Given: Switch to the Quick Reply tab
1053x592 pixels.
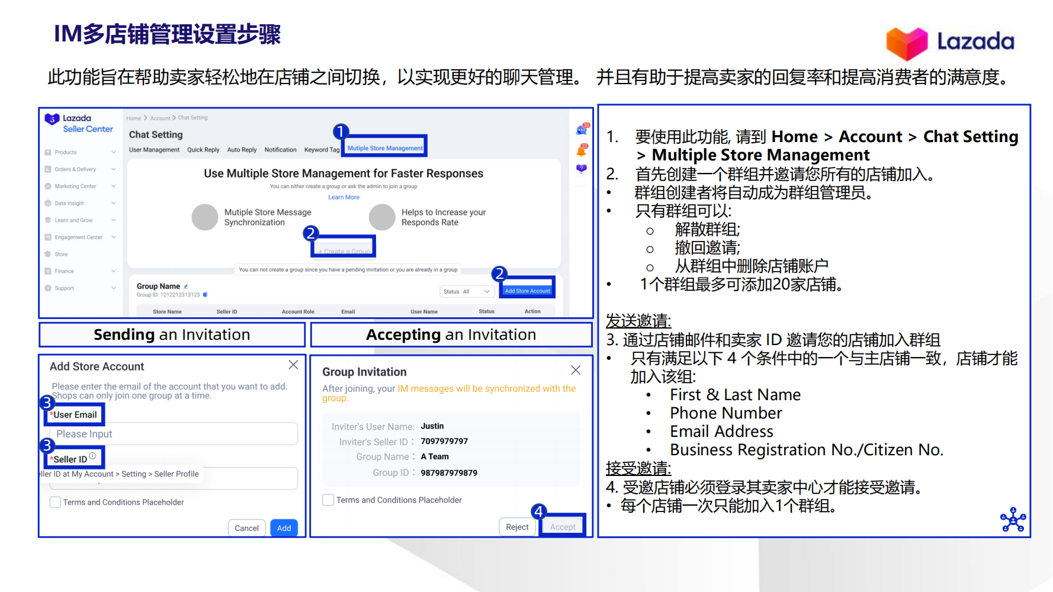Looking at the screenshot, I should point(203,150).
